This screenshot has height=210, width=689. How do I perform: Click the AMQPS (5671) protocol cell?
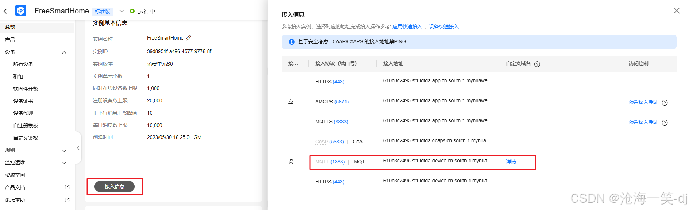[x=332, y=102]
